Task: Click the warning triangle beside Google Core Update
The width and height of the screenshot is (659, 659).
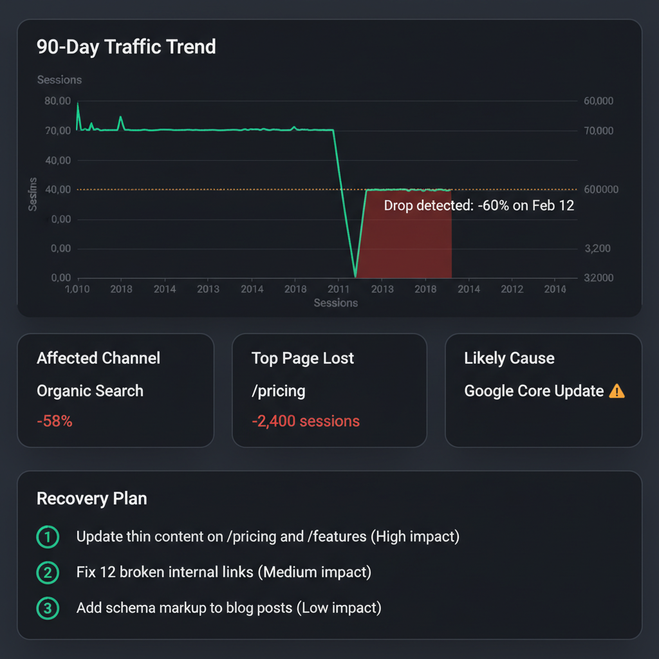Action: [x=617, y=391]
